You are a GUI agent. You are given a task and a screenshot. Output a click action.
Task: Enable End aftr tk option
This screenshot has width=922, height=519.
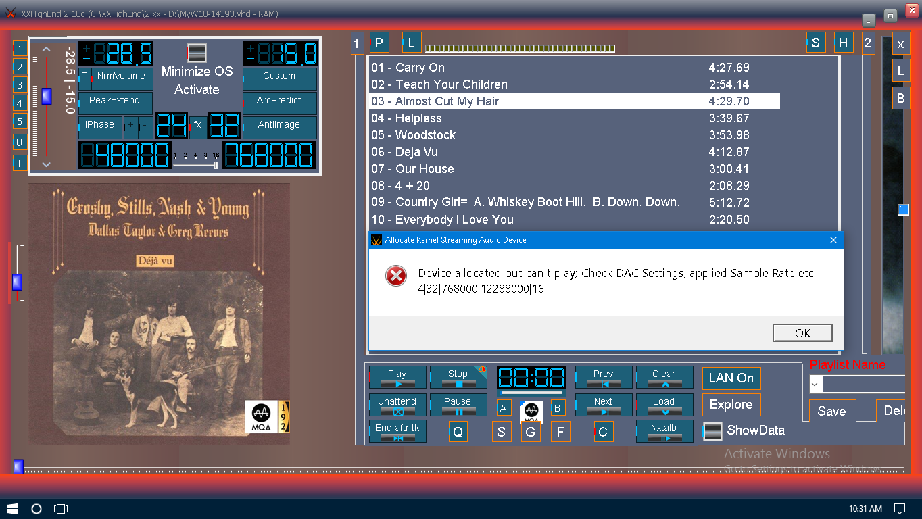coord(397,431)
